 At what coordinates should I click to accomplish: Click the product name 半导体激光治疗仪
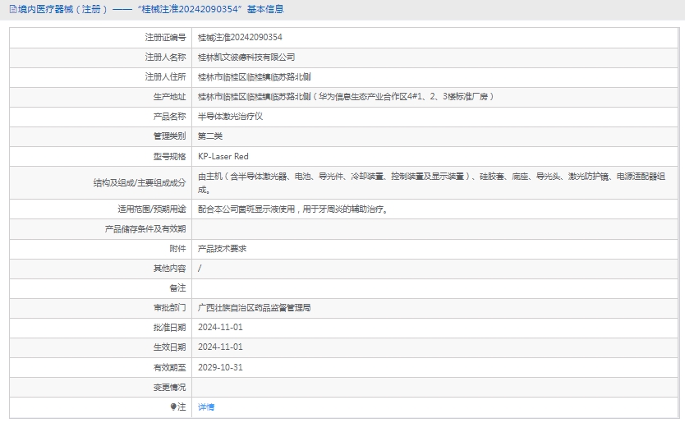coord(230,117)
